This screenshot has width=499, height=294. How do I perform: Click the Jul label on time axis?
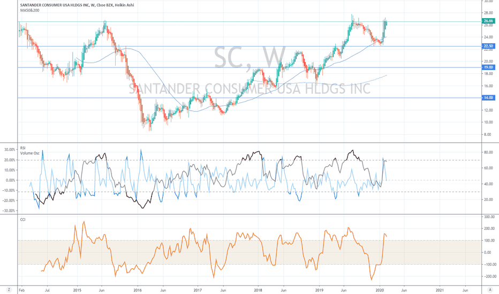click(48, 290)
